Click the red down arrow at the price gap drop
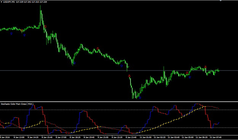The image size is (238, 140). pyautogui.click(x=129, y=76)
